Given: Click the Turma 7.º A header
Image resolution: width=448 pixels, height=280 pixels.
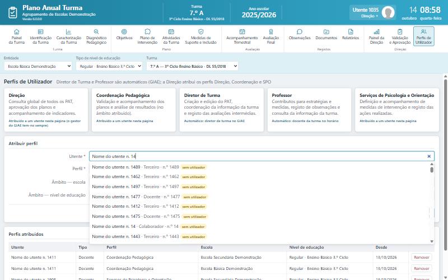Looking at the screenshot, I should coord(197,12).
